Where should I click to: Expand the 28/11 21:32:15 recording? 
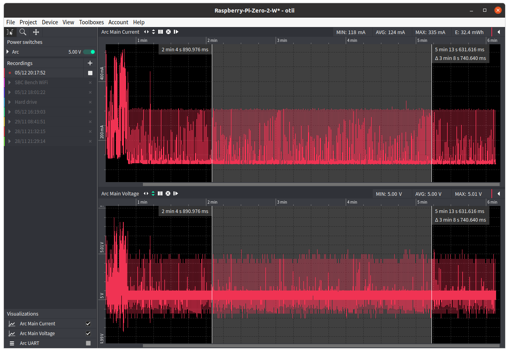pos(9,132)
